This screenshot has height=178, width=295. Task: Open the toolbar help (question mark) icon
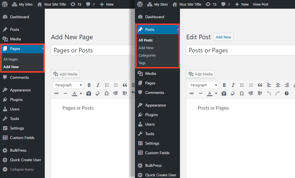286,93
